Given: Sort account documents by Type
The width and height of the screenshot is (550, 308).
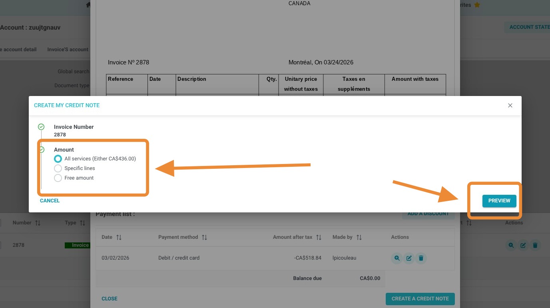Looking at the screenshot, I should coord(82,223).
